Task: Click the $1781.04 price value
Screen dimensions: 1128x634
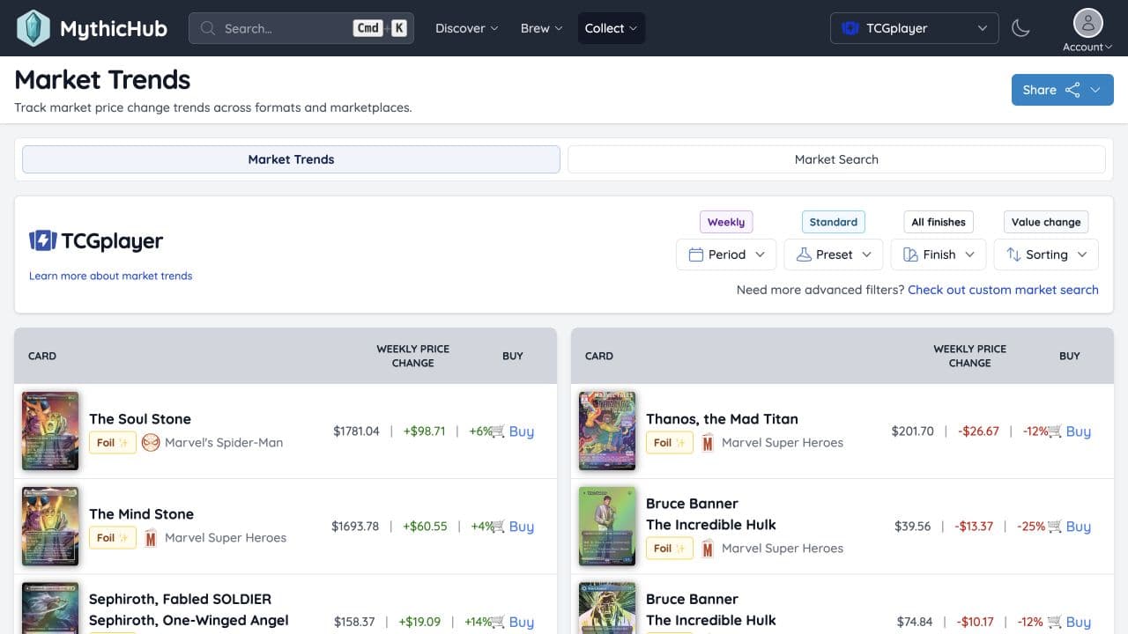Action: coord(356,431)
